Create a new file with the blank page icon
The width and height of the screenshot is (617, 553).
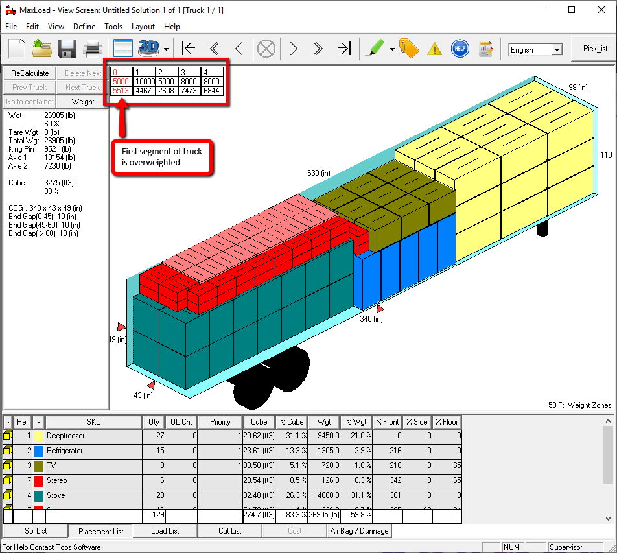17,49
